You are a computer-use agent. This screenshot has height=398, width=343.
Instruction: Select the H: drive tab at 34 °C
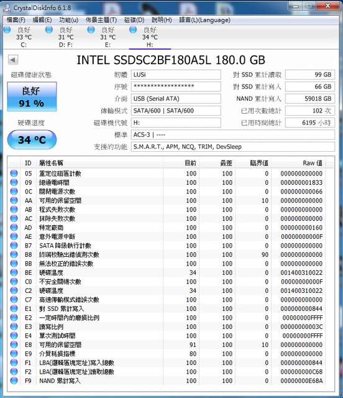pyautogui.click(x=150, y=37)
